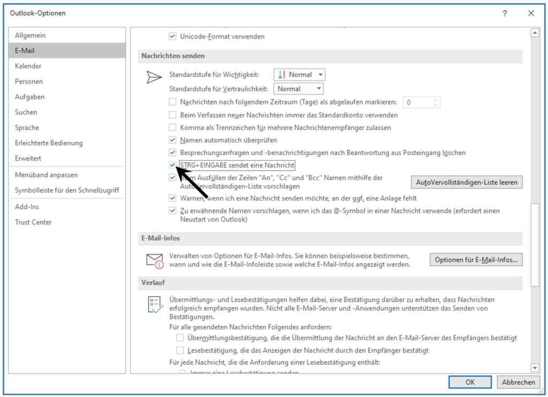The width and height of the screenshot is (548, 397).
Task: Select Allgemein category
Action: (x=67, y=35)
